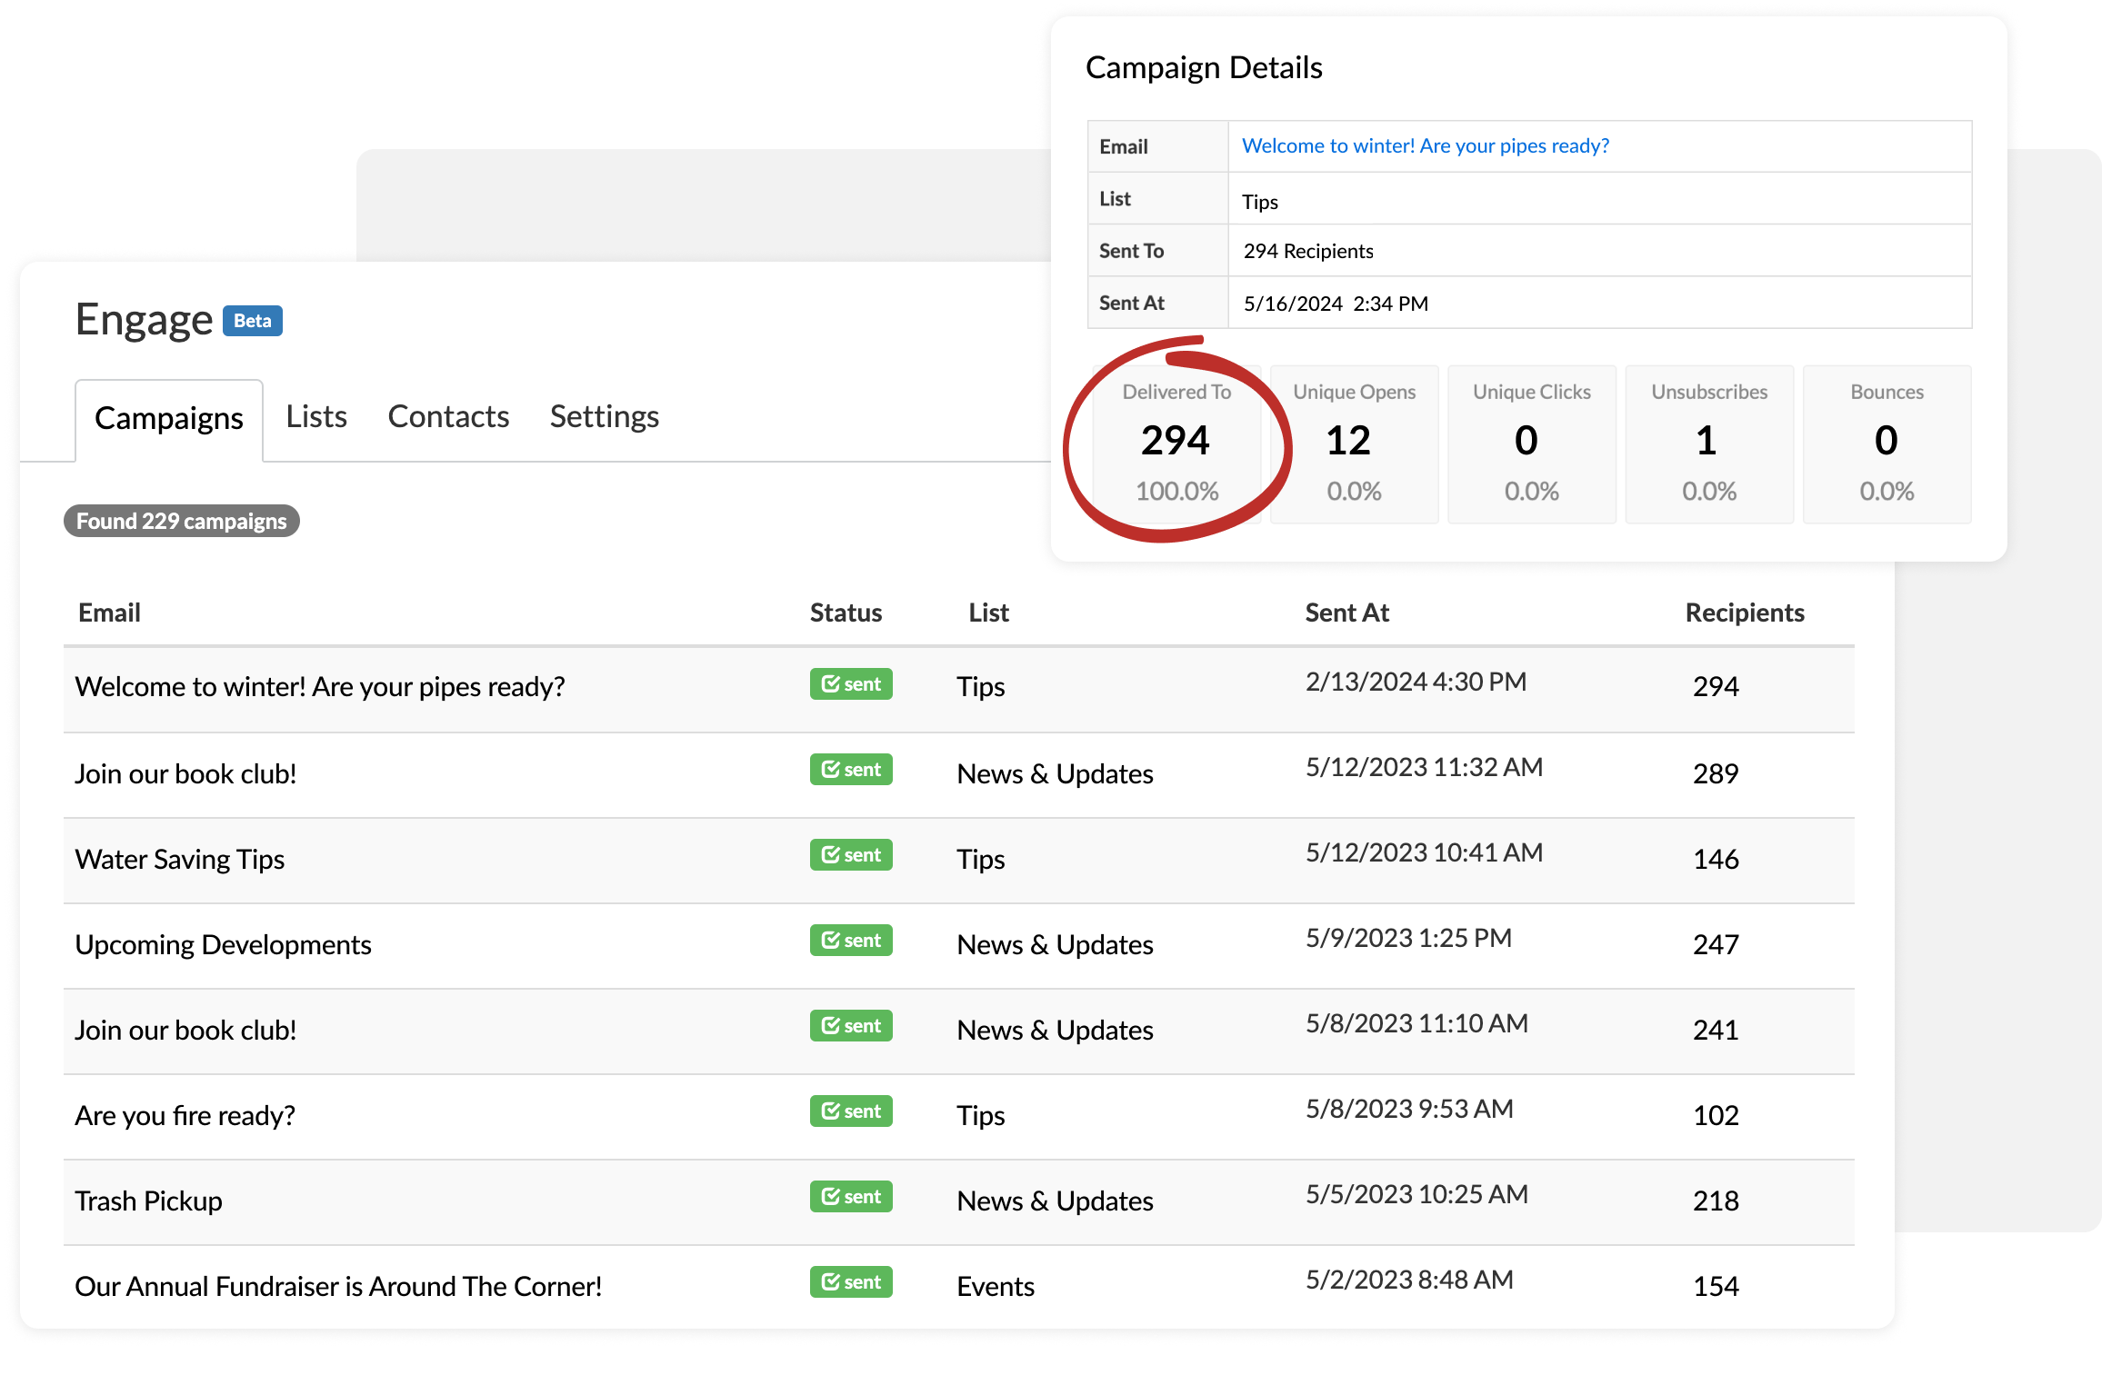Click the Delivered To 294 circled metric
This screenshot has width=2102, height=1385.
point(1177,442)
